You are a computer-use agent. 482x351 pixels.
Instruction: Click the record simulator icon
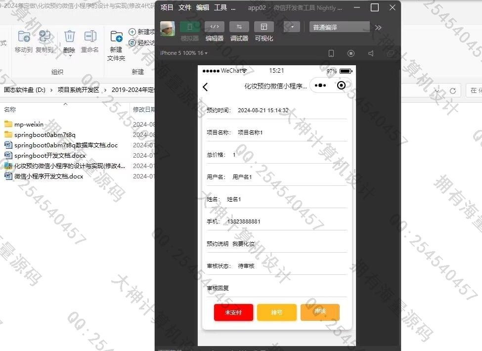351,53
